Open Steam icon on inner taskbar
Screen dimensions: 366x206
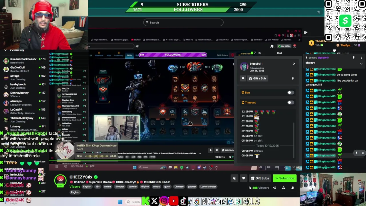[x=187, y=168]
